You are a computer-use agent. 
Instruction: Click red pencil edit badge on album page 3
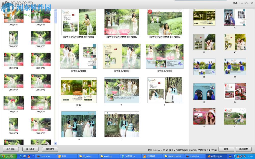pos(150,11)
